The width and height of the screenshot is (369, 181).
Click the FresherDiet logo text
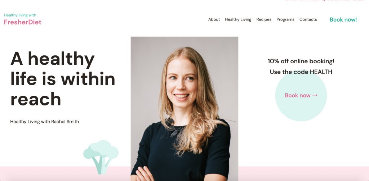click(23, 22)
